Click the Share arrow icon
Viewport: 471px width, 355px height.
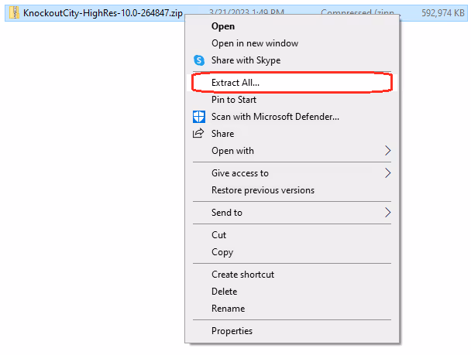pyautogui.click(x=198, y=134)
